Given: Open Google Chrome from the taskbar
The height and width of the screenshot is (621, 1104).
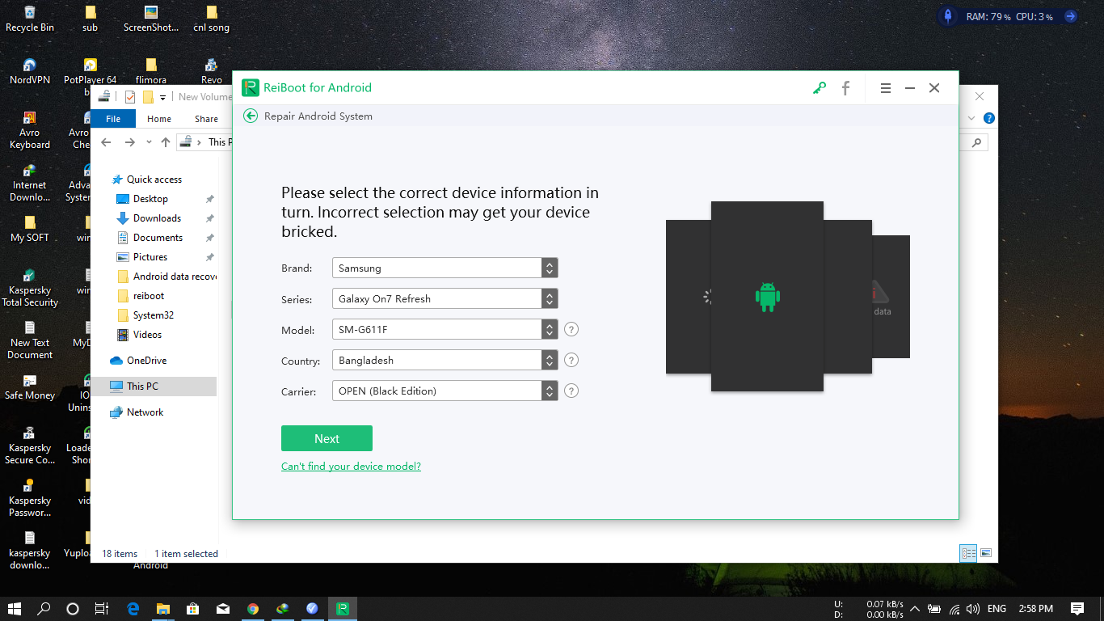Looking at the screenshot, I should (253, 609).
